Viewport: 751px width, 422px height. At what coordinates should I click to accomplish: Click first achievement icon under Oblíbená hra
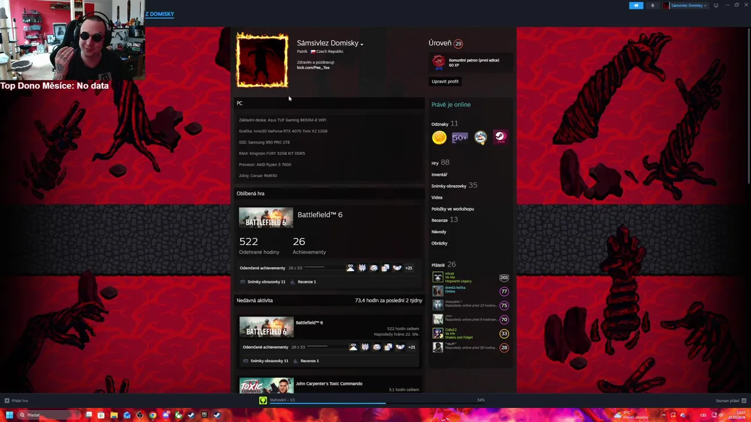tap(350, 268)
